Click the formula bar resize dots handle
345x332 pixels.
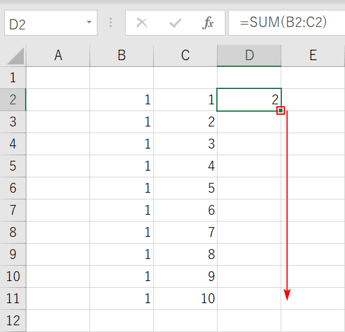(x=111, y=23)
